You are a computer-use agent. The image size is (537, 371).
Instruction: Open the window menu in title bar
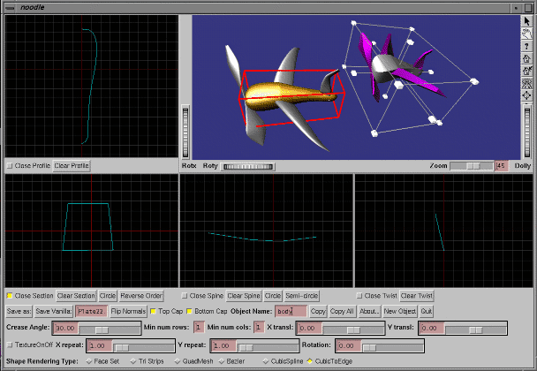coord(10,6)
